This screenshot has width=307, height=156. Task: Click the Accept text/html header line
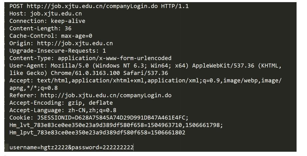coord(145,80)
